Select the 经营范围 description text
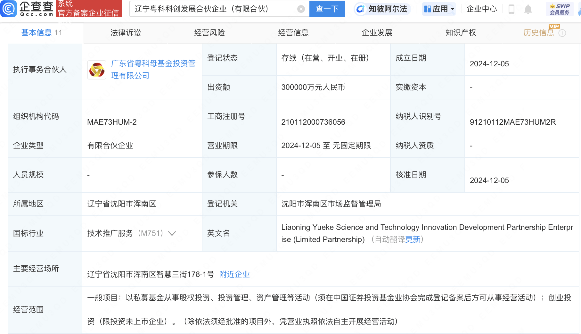 329,310
